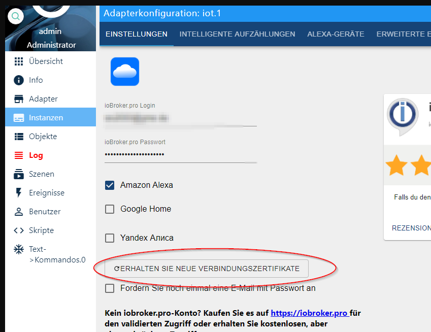
Task: Open Szenen in the sidebar
Action: [51, 174]
